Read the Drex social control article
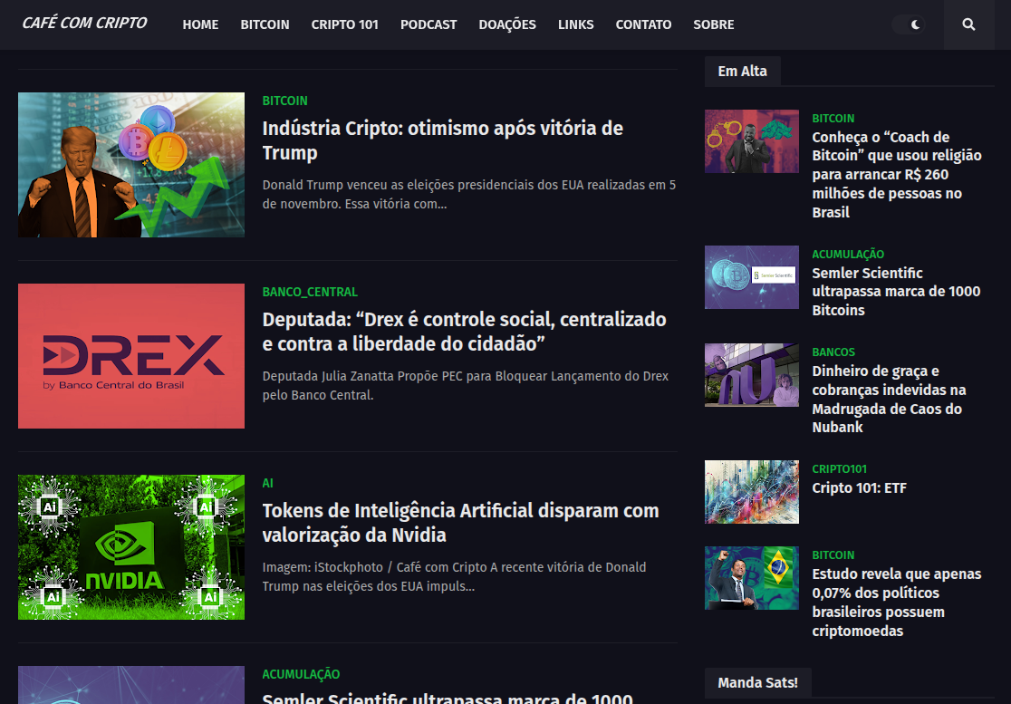1011x704 pixels. click(x=464, y=331)
